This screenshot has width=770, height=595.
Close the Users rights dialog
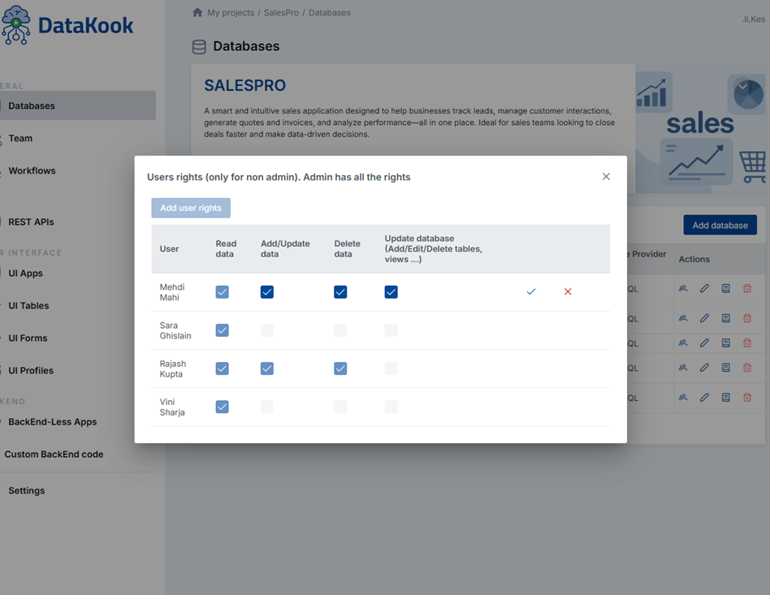coord(606,177)
